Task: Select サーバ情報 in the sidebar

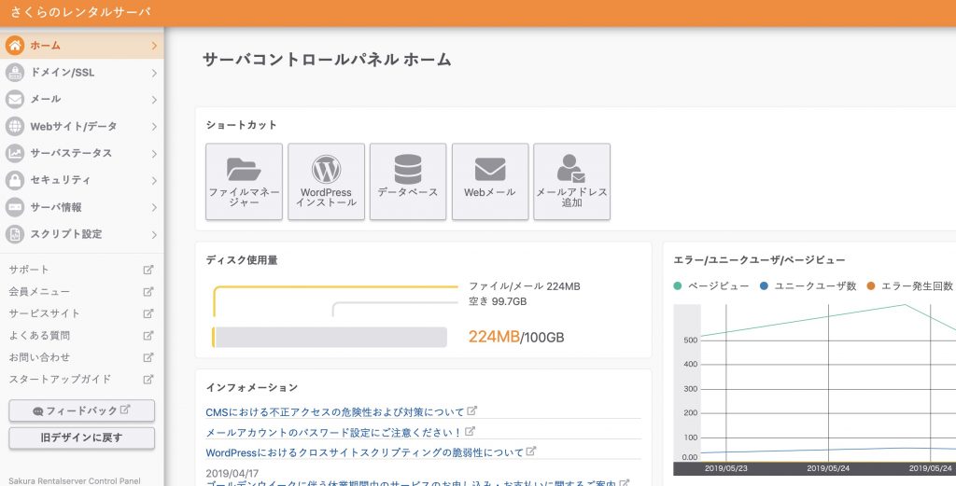Action: coord(82,207)
